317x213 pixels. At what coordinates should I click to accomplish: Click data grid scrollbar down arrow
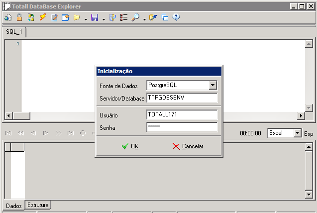click(309, 195)
